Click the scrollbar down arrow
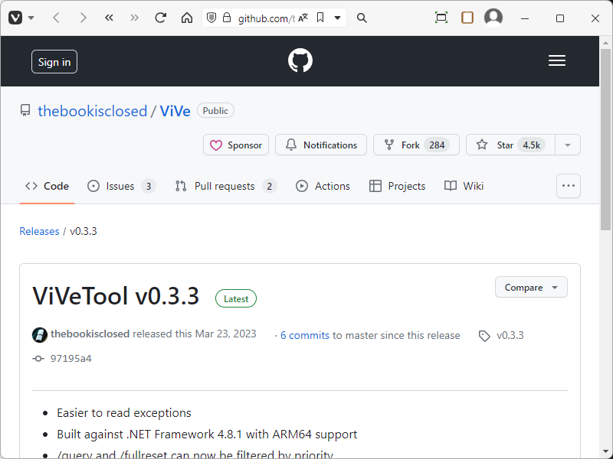 click(x=606, y=452)
